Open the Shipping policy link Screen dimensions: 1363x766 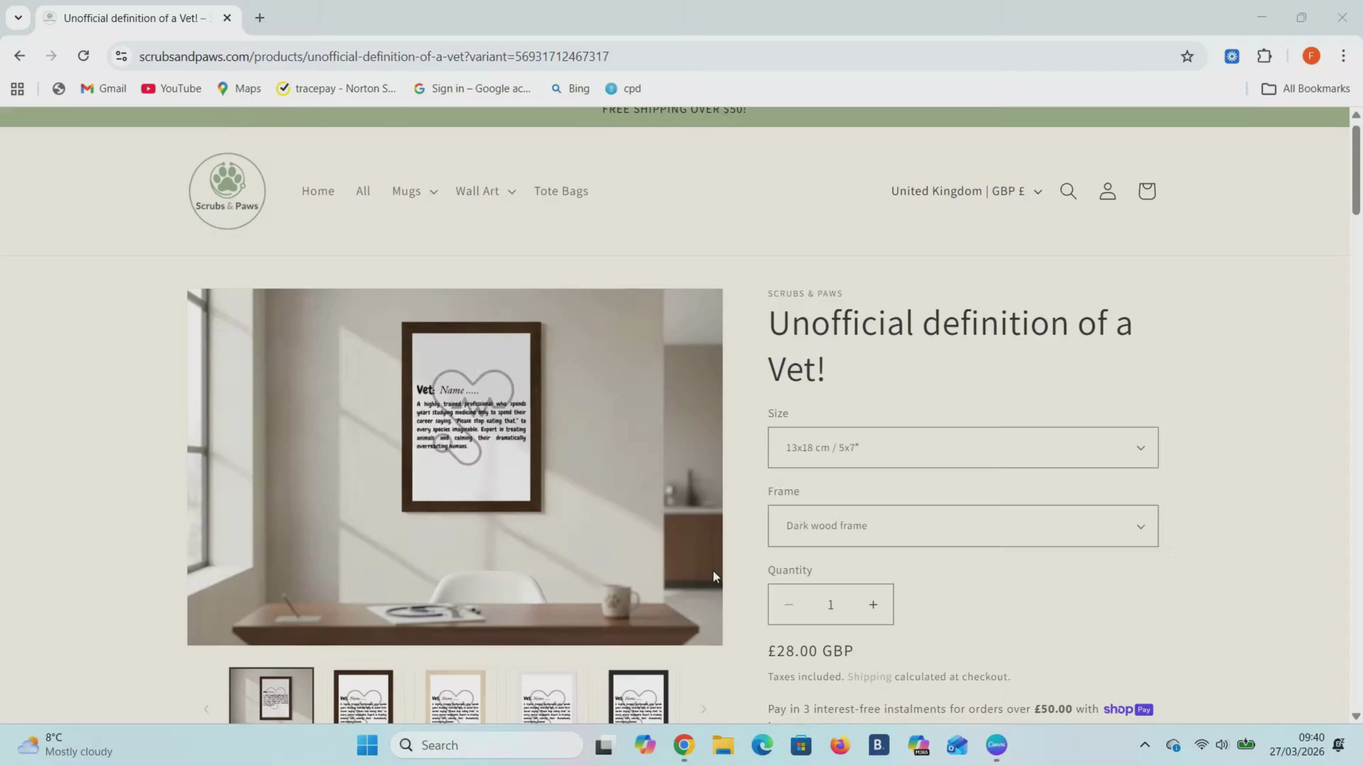(x=869, y=677)
